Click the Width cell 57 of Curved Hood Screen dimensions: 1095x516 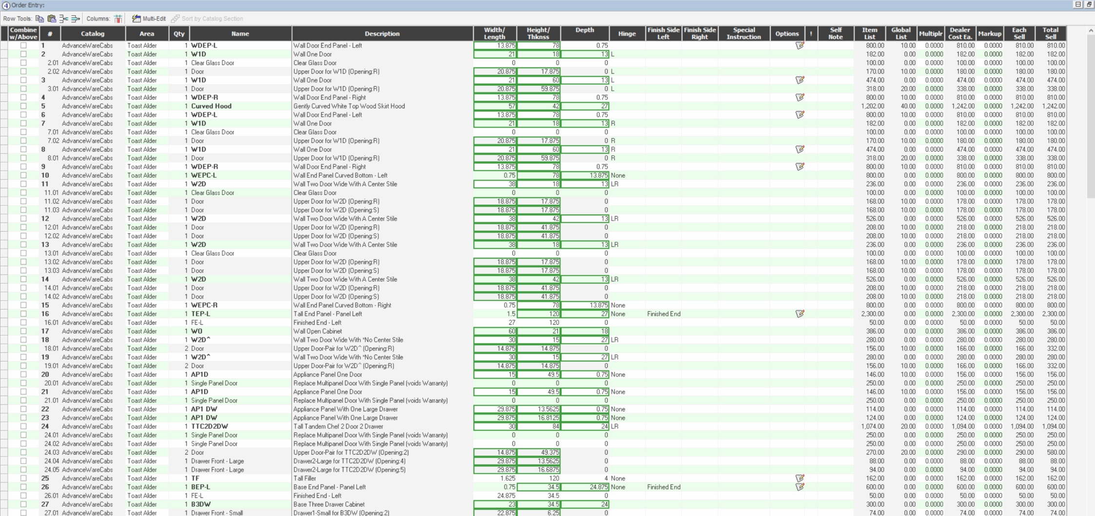point(495,106)
